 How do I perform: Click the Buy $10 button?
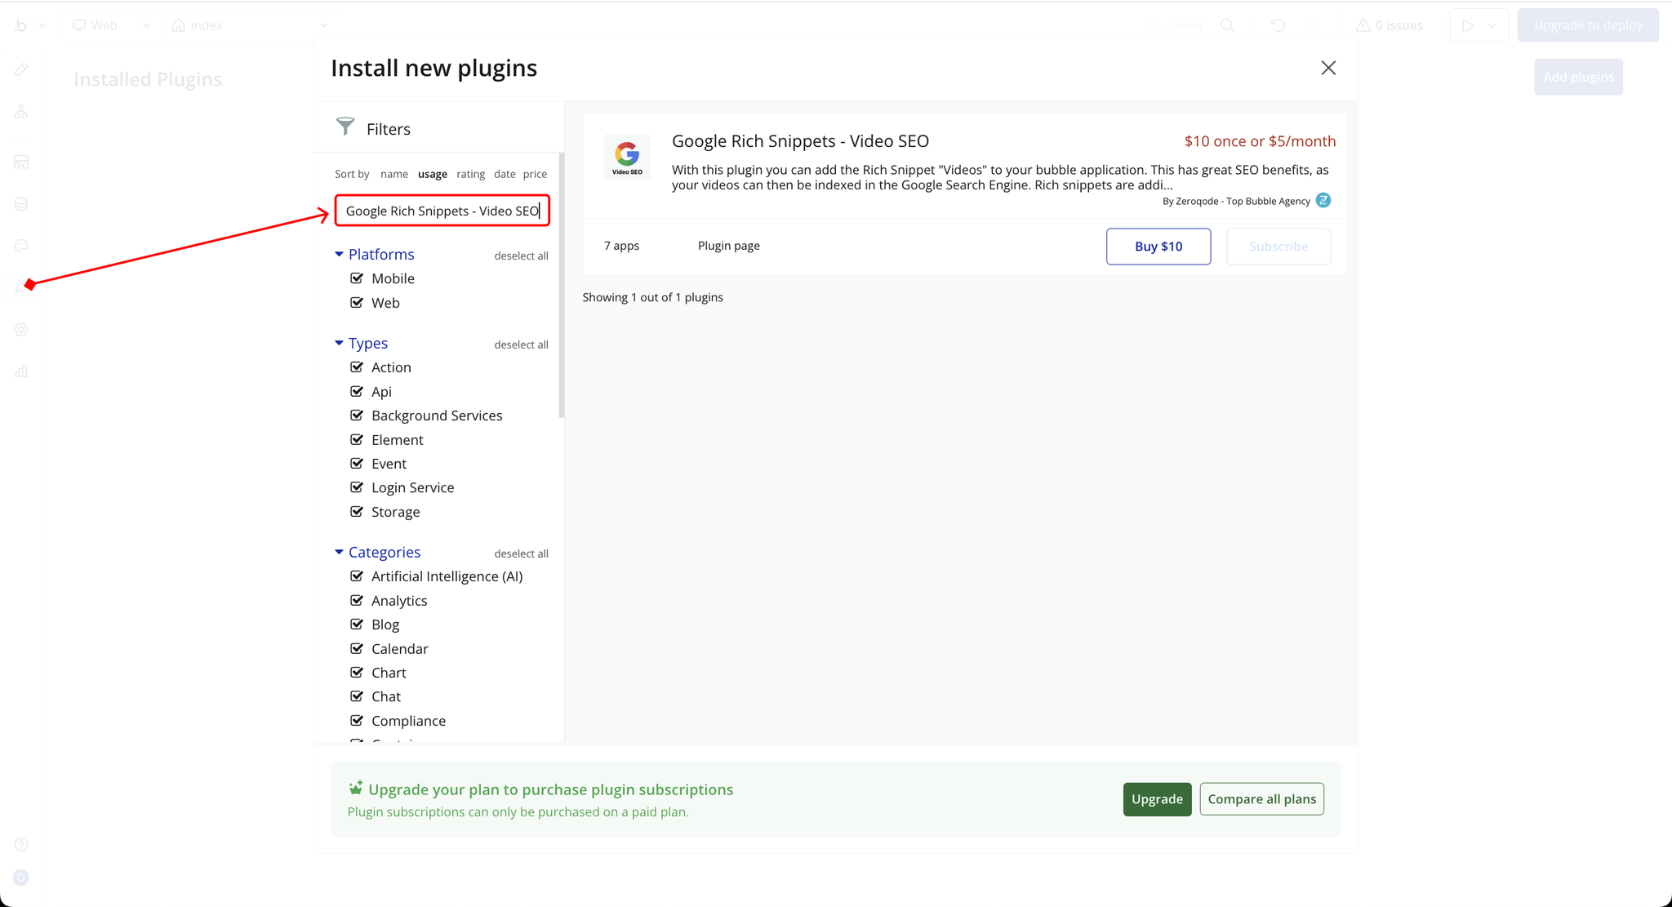(x=1158, y=247)
